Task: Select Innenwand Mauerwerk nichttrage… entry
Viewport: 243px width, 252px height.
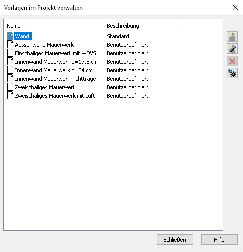Action: 58,79
